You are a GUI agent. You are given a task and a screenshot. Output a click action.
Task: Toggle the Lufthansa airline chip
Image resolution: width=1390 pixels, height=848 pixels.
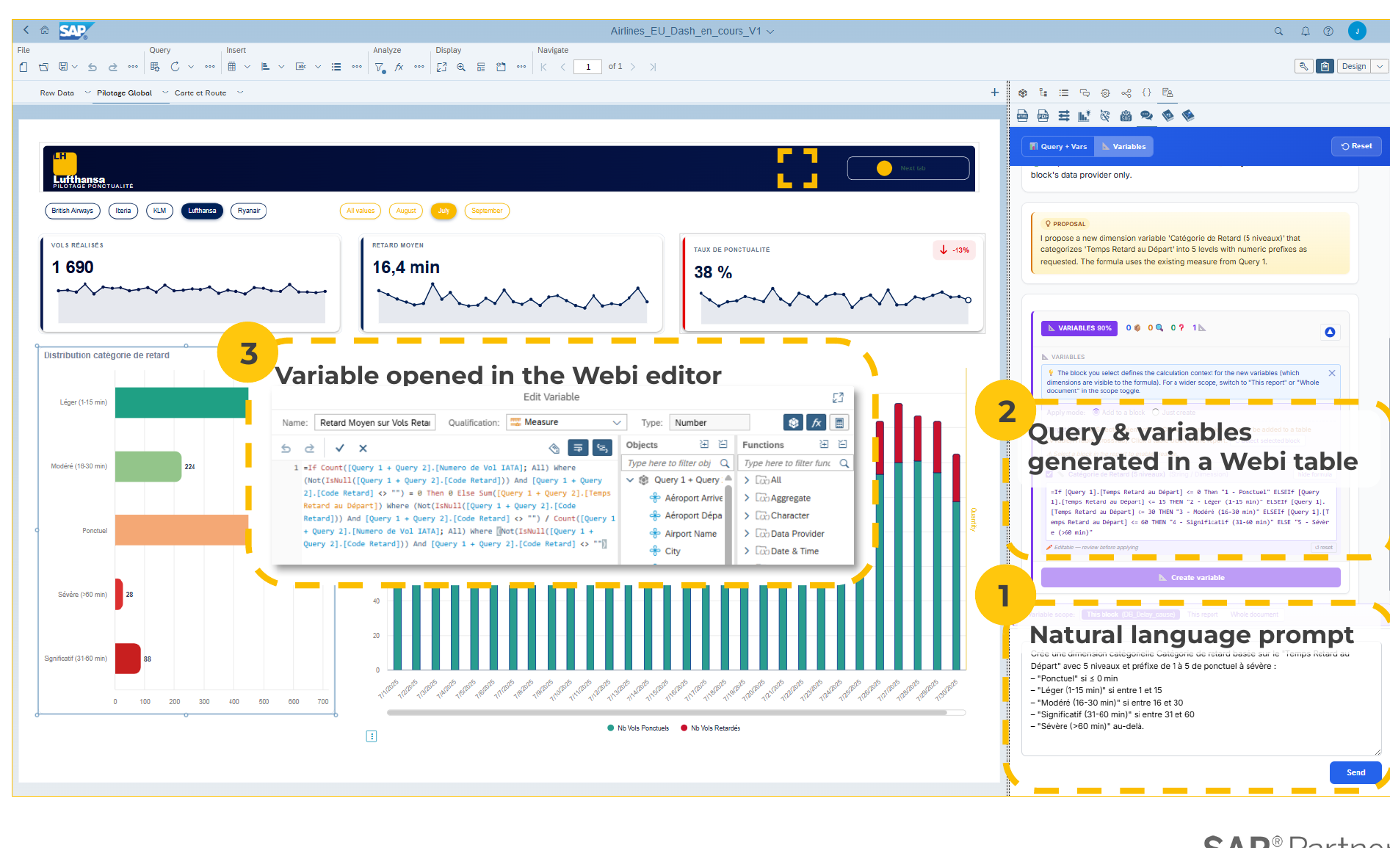202,211
